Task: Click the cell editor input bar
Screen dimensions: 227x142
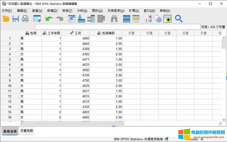Action: coord(117,27)
